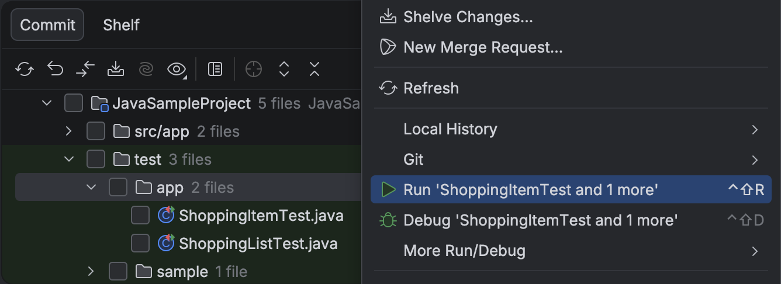This screenshot has height=284, width=781.
Task: Click the Shelve silently tray icon in toolbar
Action: click(116, 70)
